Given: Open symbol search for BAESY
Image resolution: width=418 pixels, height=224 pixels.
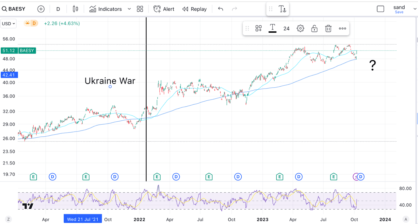Looking at the screenshot, I should pos(14,9).
